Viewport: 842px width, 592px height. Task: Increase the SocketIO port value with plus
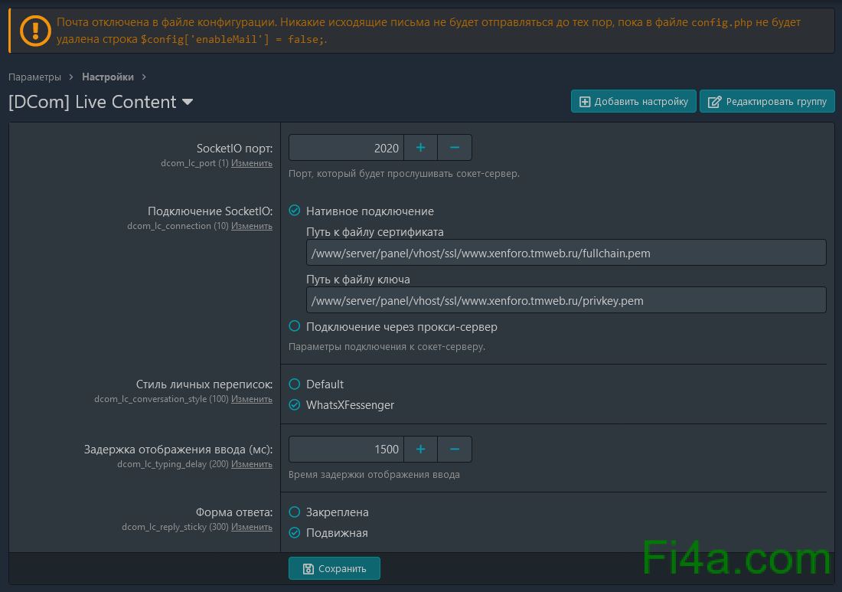tap(420, 148)
